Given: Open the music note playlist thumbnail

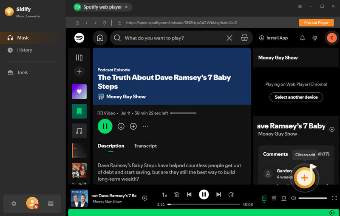Looking at the screenshot, I should (x=79, y=131).
